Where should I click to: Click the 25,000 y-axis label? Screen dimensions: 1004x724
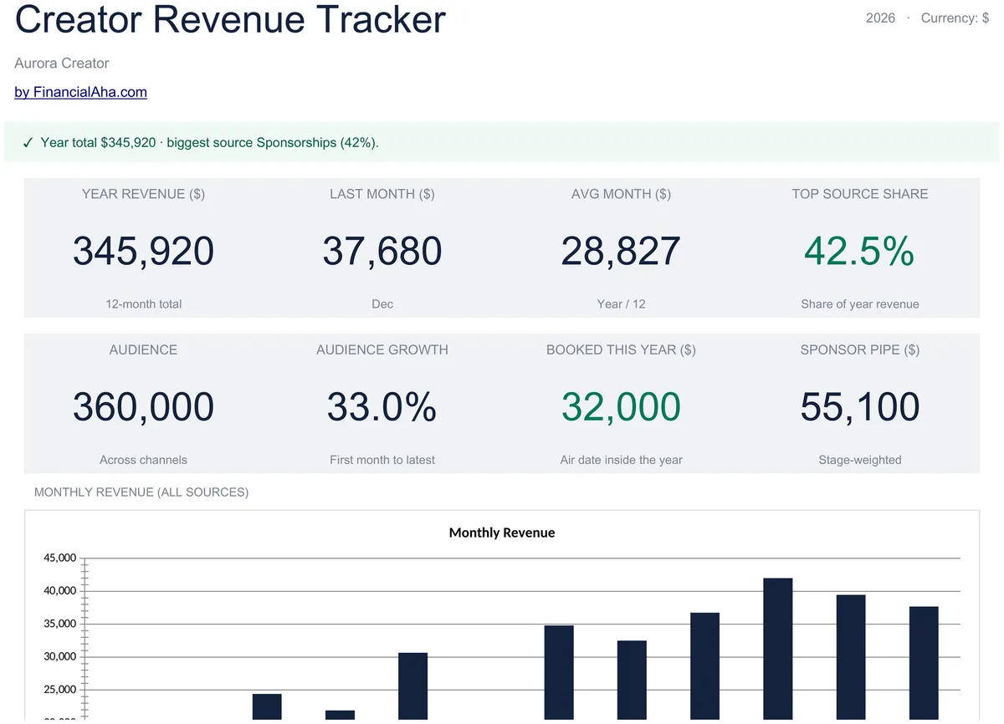point(59,690)
